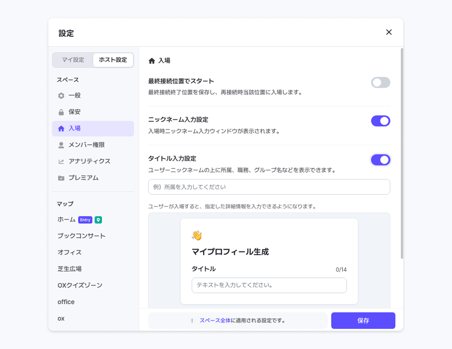Open the ブックコンサート map item
The height and width of the screenshot is (349, 452).
point(81,236)
